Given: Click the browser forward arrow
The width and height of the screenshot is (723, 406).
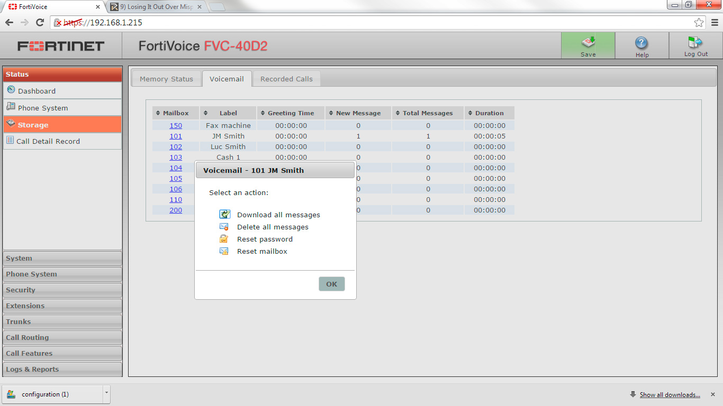Looking at the screenshot, I should [x=24, y=22].
